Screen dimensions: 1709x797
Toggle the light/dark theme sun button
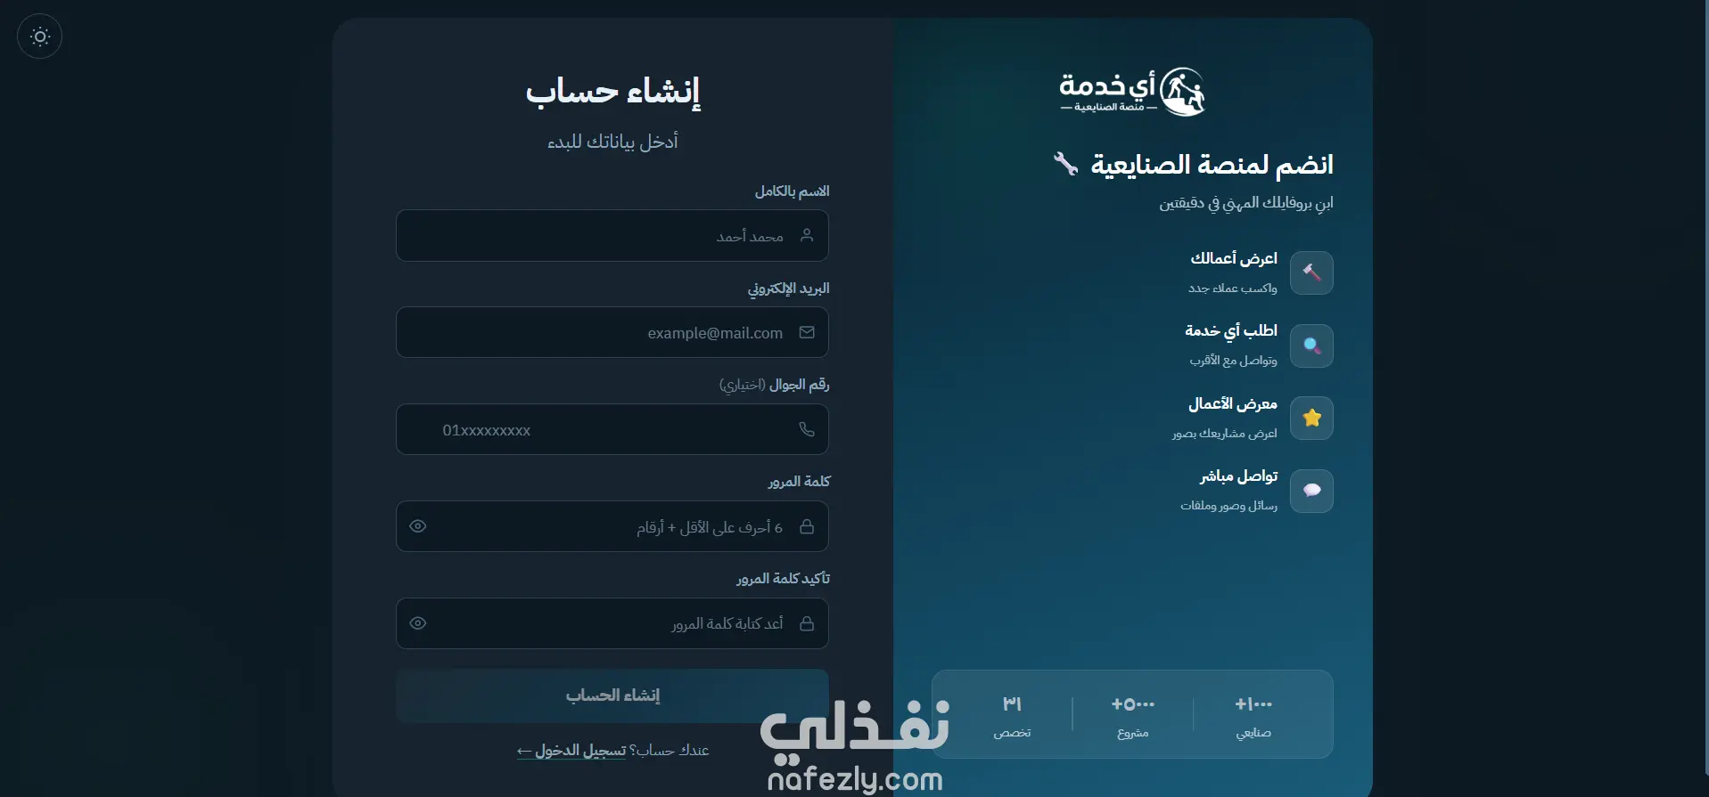pyautogui.click(x=39, y=37)
